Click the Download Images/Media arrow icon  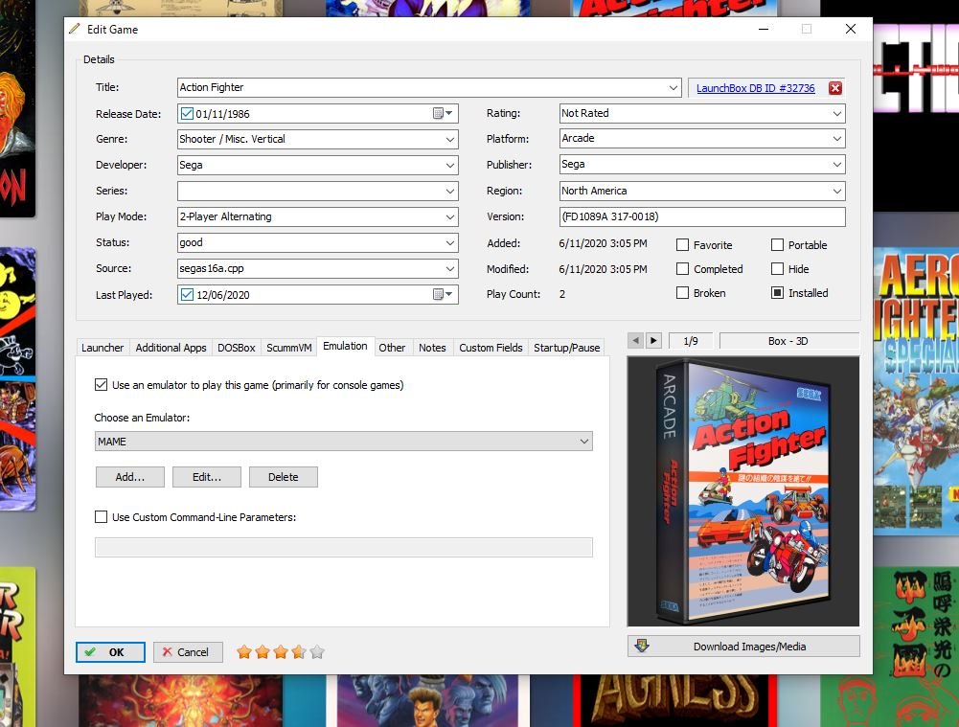[x=642, y=647]
